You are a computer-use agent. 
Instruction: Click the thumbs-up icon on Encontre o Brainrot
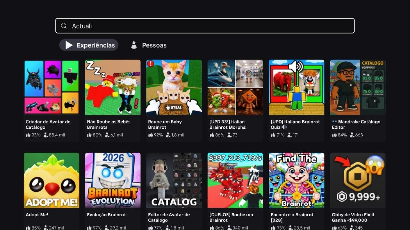pyautogui.click(x=273, y=228)
